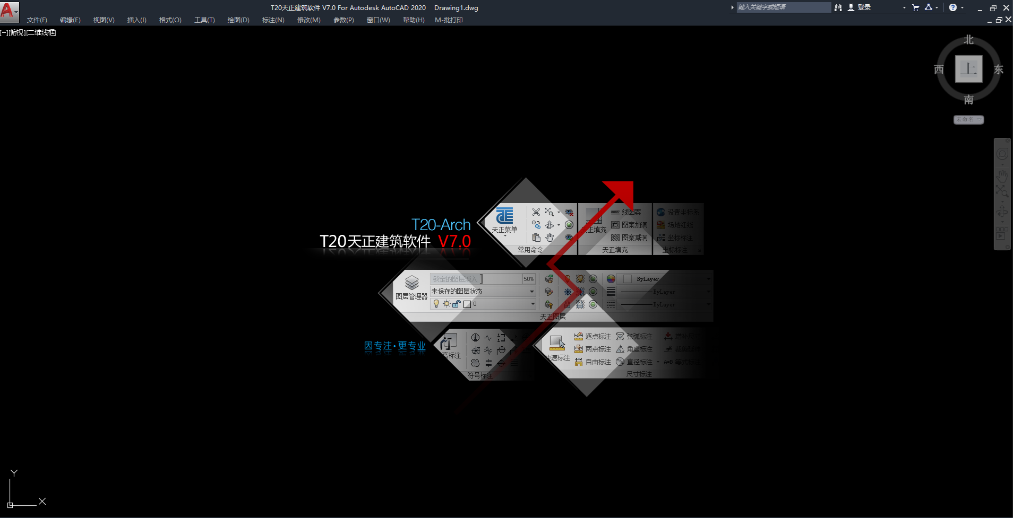This screenshot has width=1013, height=518.
Task: Open the Autodesk App Store cart icon
Action: coord(916,7)
